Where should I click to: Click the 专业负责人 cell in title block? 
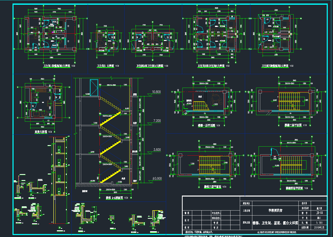coord(216,213)
